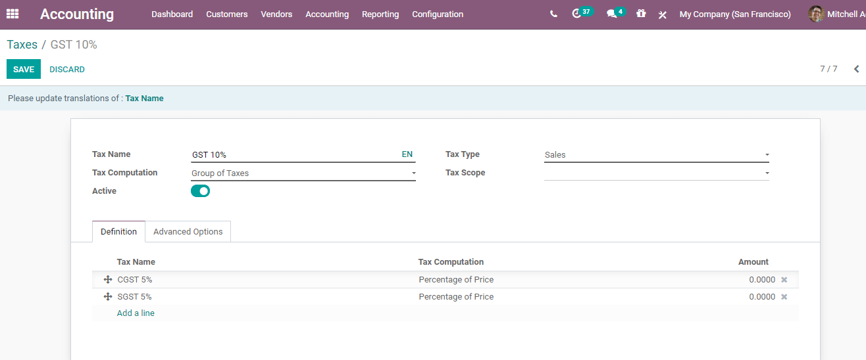The height and width of the screenshot is (360, 866).
Task: Remove the CGST 5% line
Action: [784, 280]
